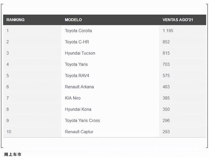Image resolution: width=209 pixels, height=157 pixels.
Task: Click the Toyota Yaris row name
Action: (76, 64)
